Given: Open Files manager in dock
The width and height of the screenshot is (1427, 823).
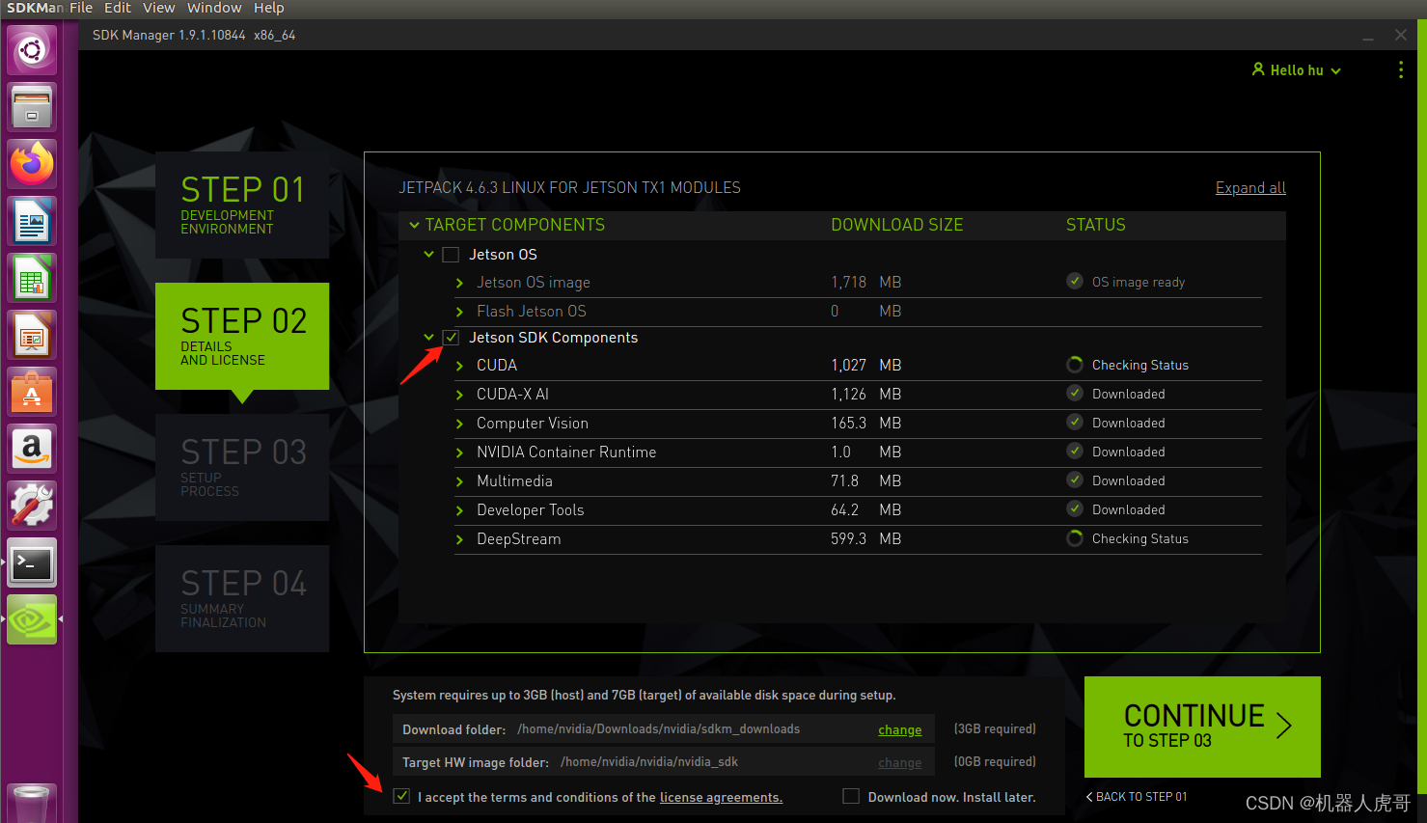Looking at the screenshot, I should pos(32,107).
